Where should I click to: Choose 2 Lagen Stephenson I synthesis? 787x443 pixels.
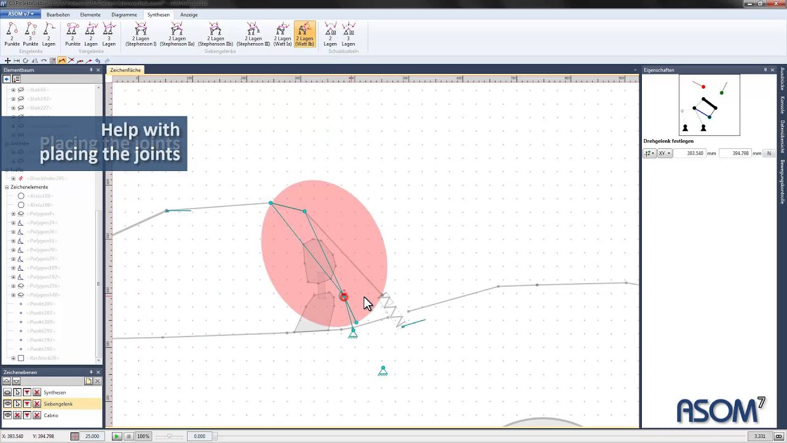(141, 34)
